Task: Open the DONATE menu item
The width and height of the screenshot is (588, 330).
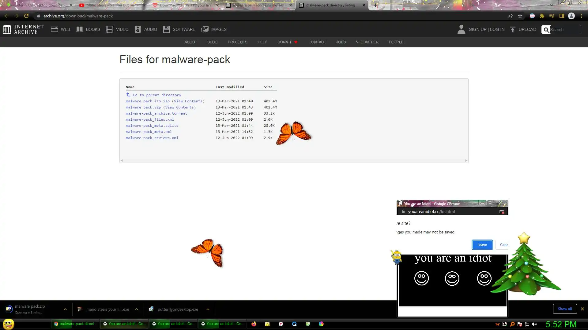Action: 285,42
